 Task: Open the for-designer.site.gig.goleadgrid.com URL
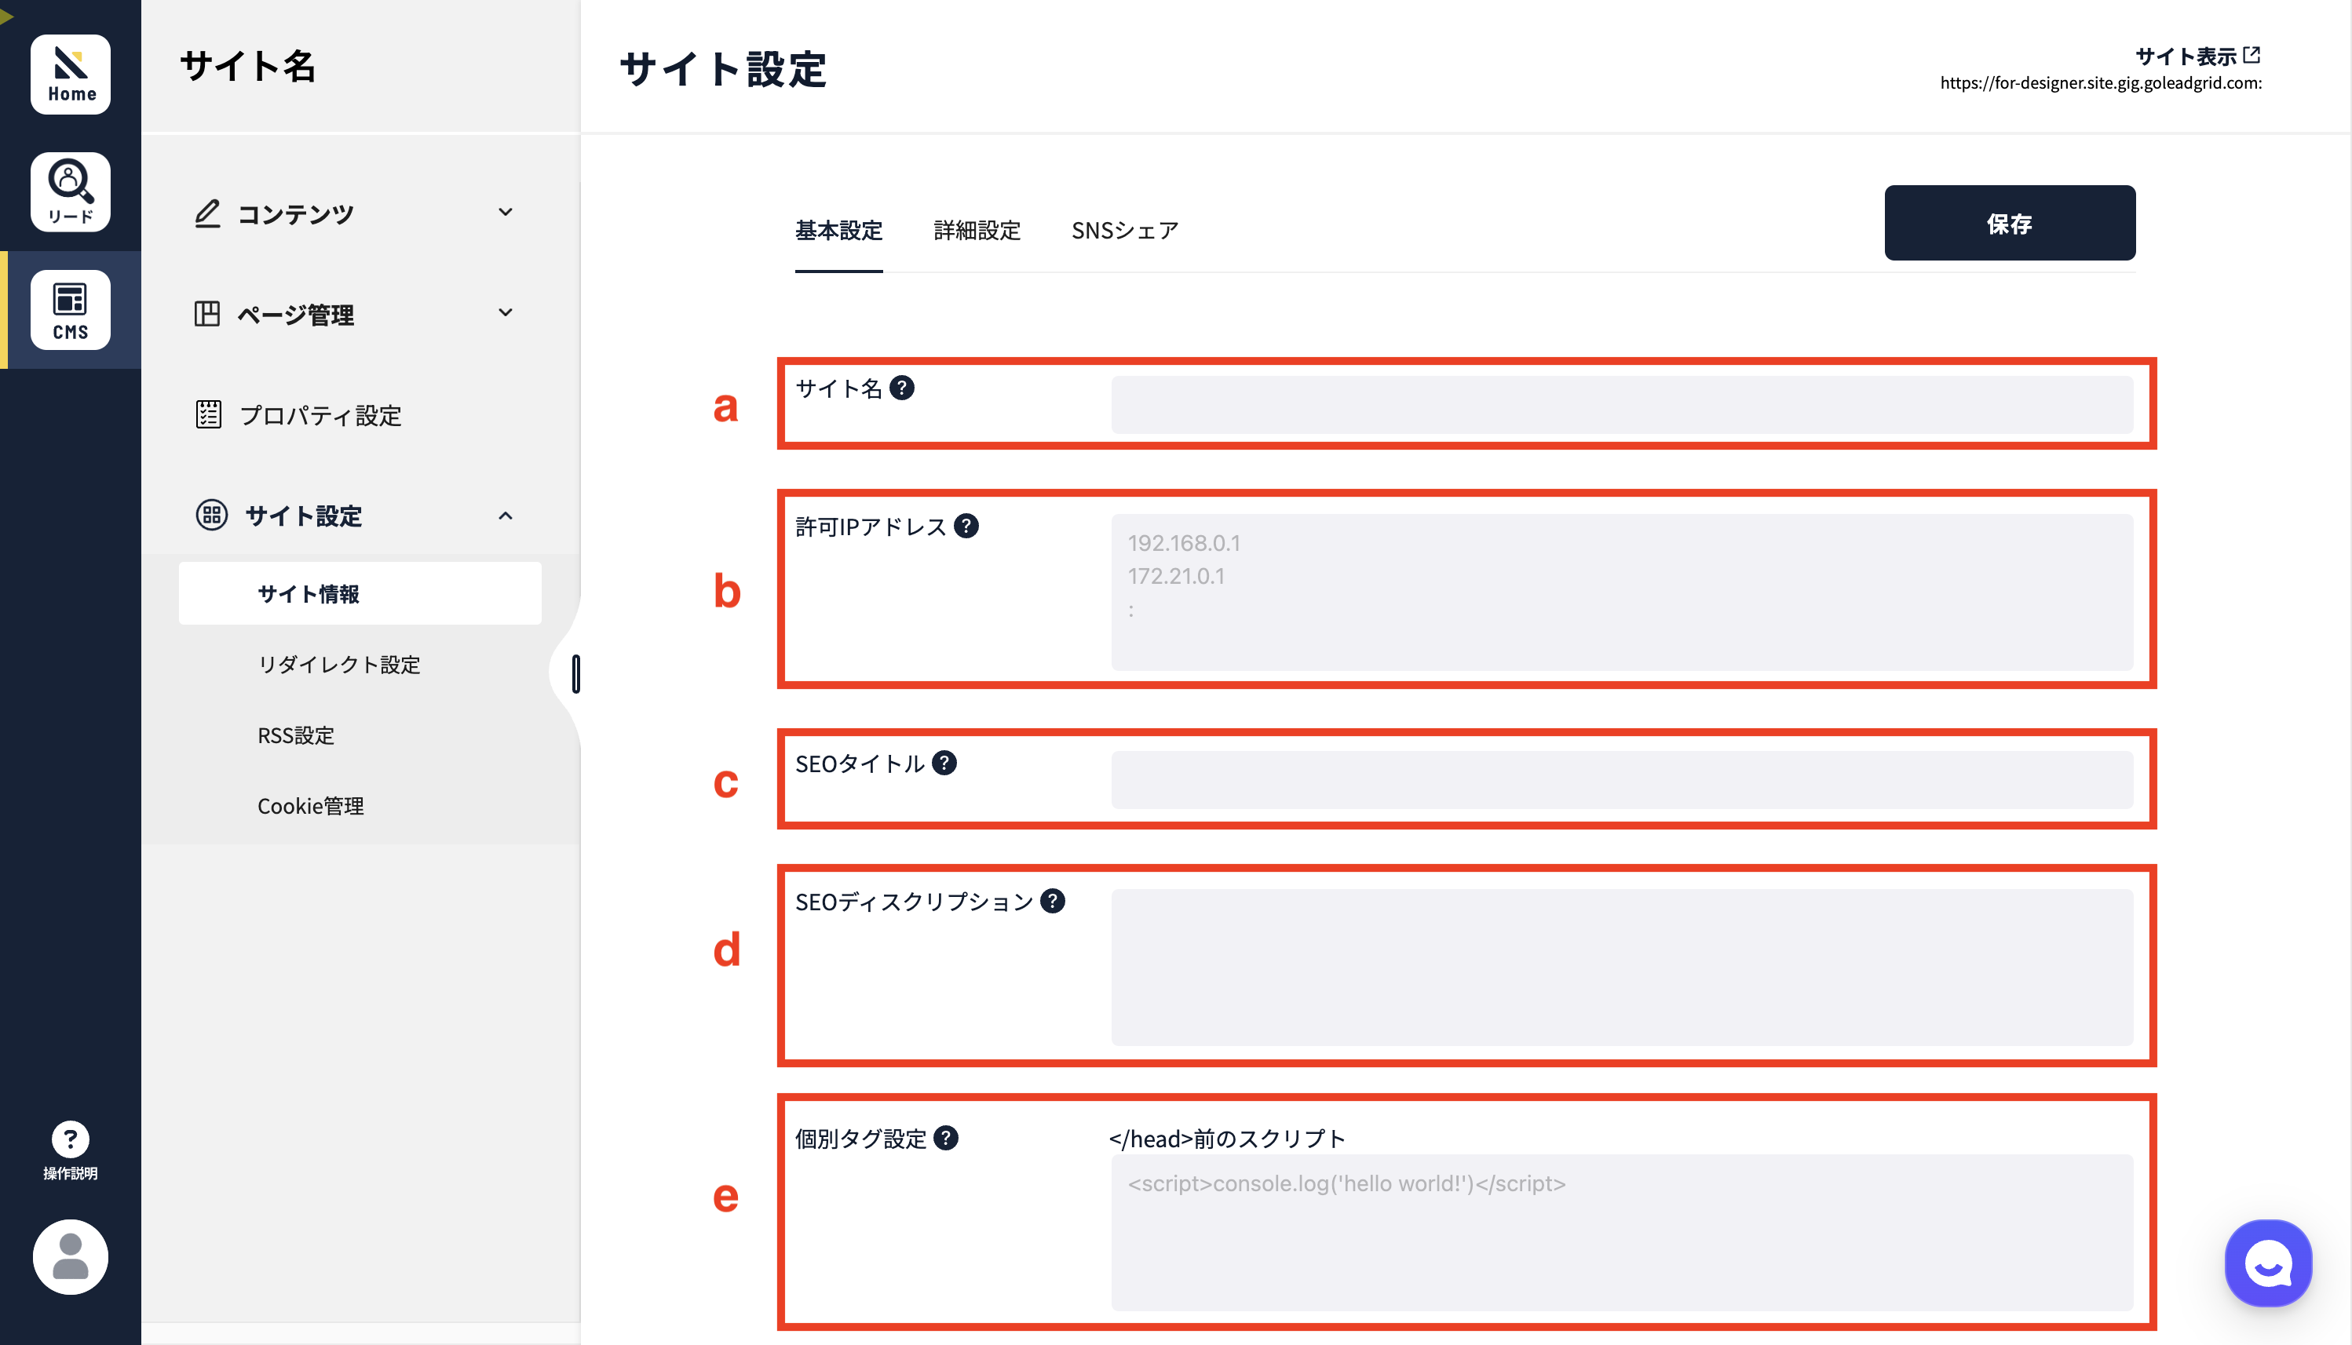point(2101,82)
